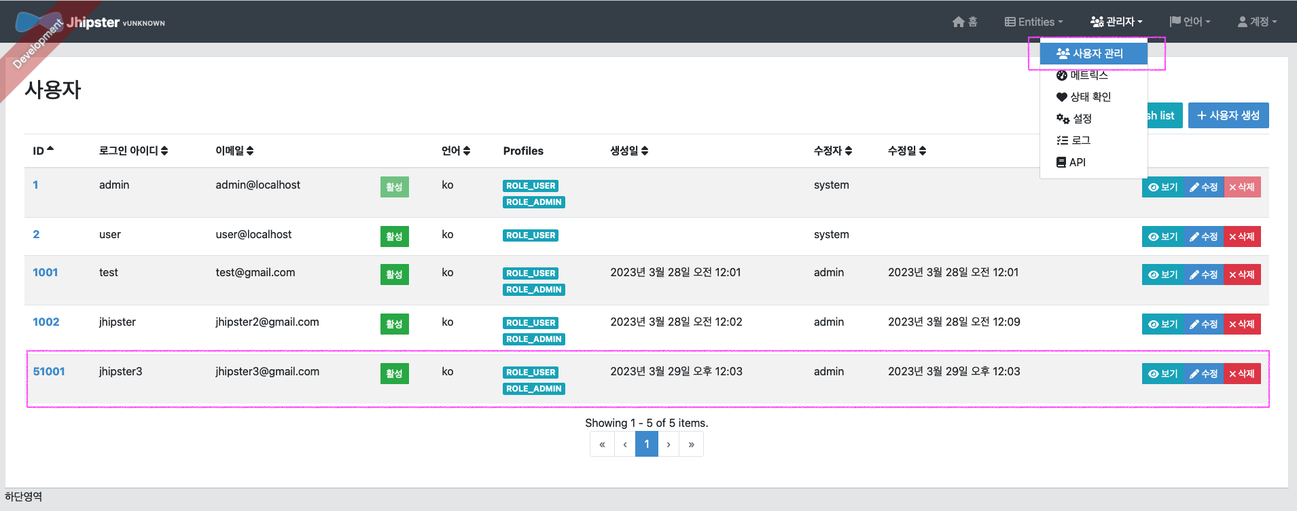The height and width of the screenshot is (511, 1297).
Task: Select page 1 in pagination
Action: [647, 444]
